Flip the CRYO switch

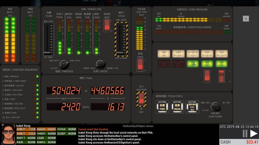140,65
